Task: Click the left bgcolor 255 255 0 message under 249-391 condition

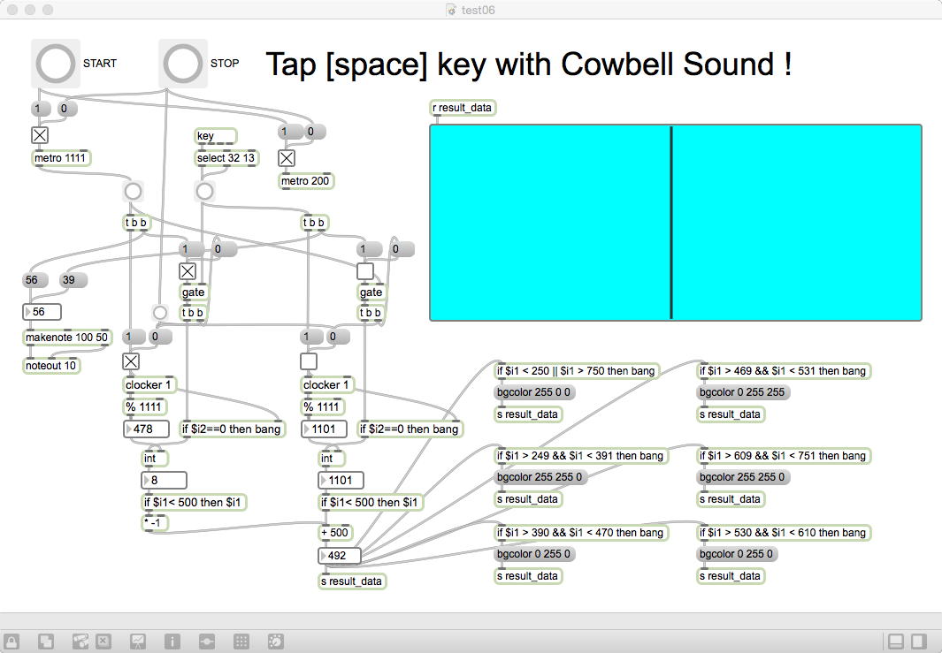Action: tap(540, 478)
